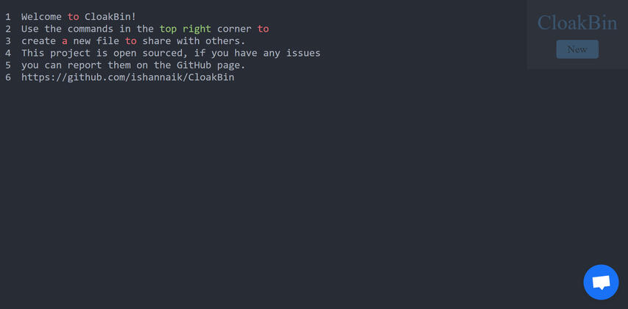Click line number 4 in gutter
Image resolution: width=628 pixels, height=309 pixels.
(x=7, y=53)
